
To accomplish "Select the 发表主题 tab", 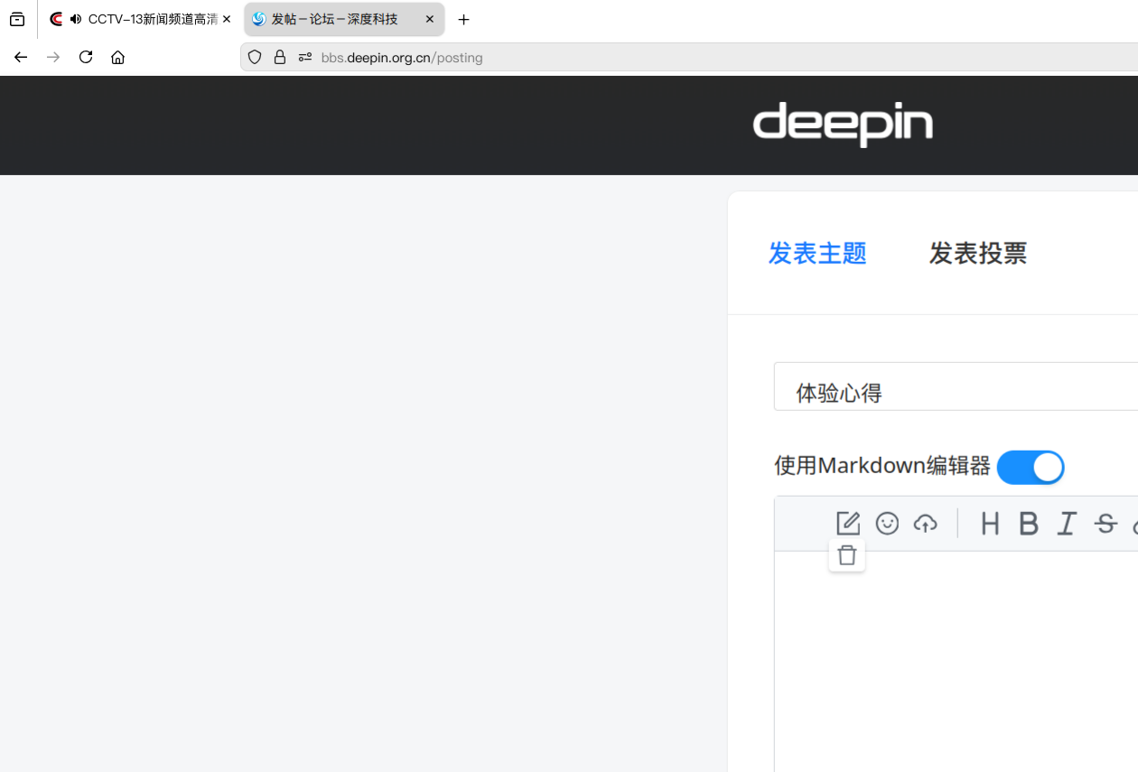I will [817, 254].
